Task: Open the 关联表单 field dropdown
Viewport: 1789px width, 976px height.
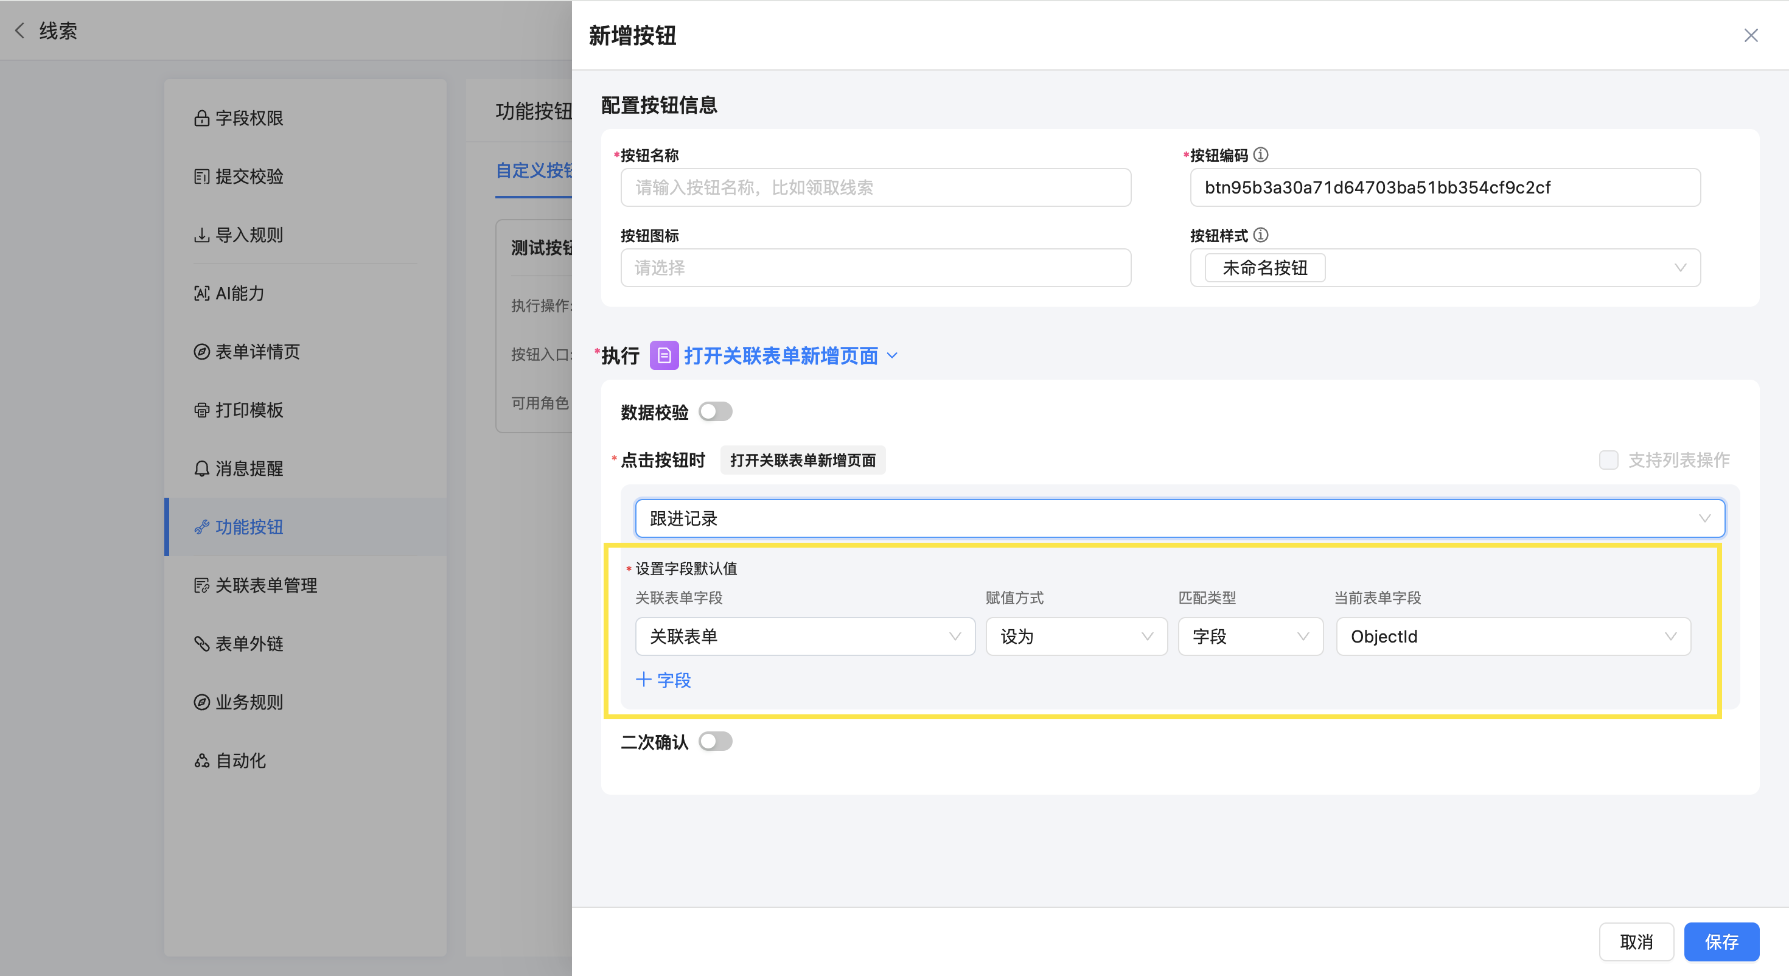Action: tap(805, 636)
